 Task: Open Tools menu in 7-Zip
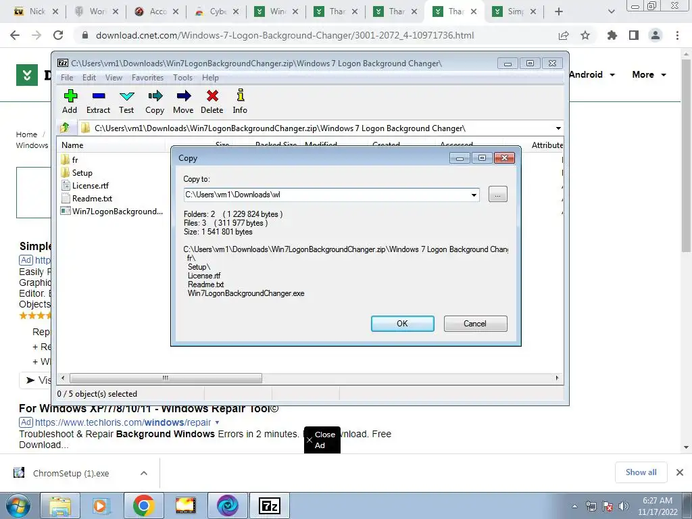click(182, 77)
